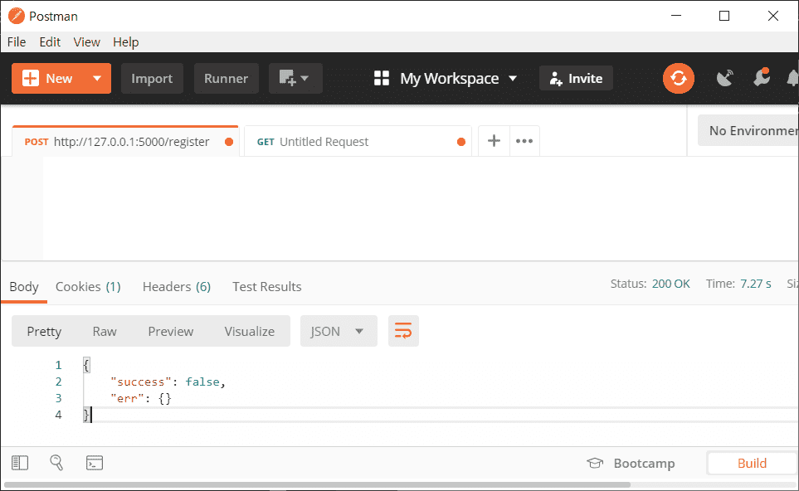799x491 pixels.
Task: Open the File menu
Action: (x=17, y=41)
